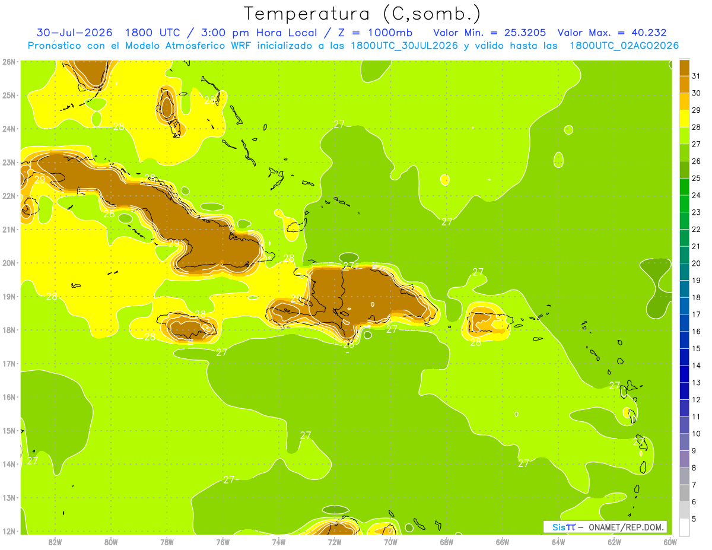This screenshot has width=712, height=550.
Task: Click the 76W longitude axis label
Action: pos(223,542)
